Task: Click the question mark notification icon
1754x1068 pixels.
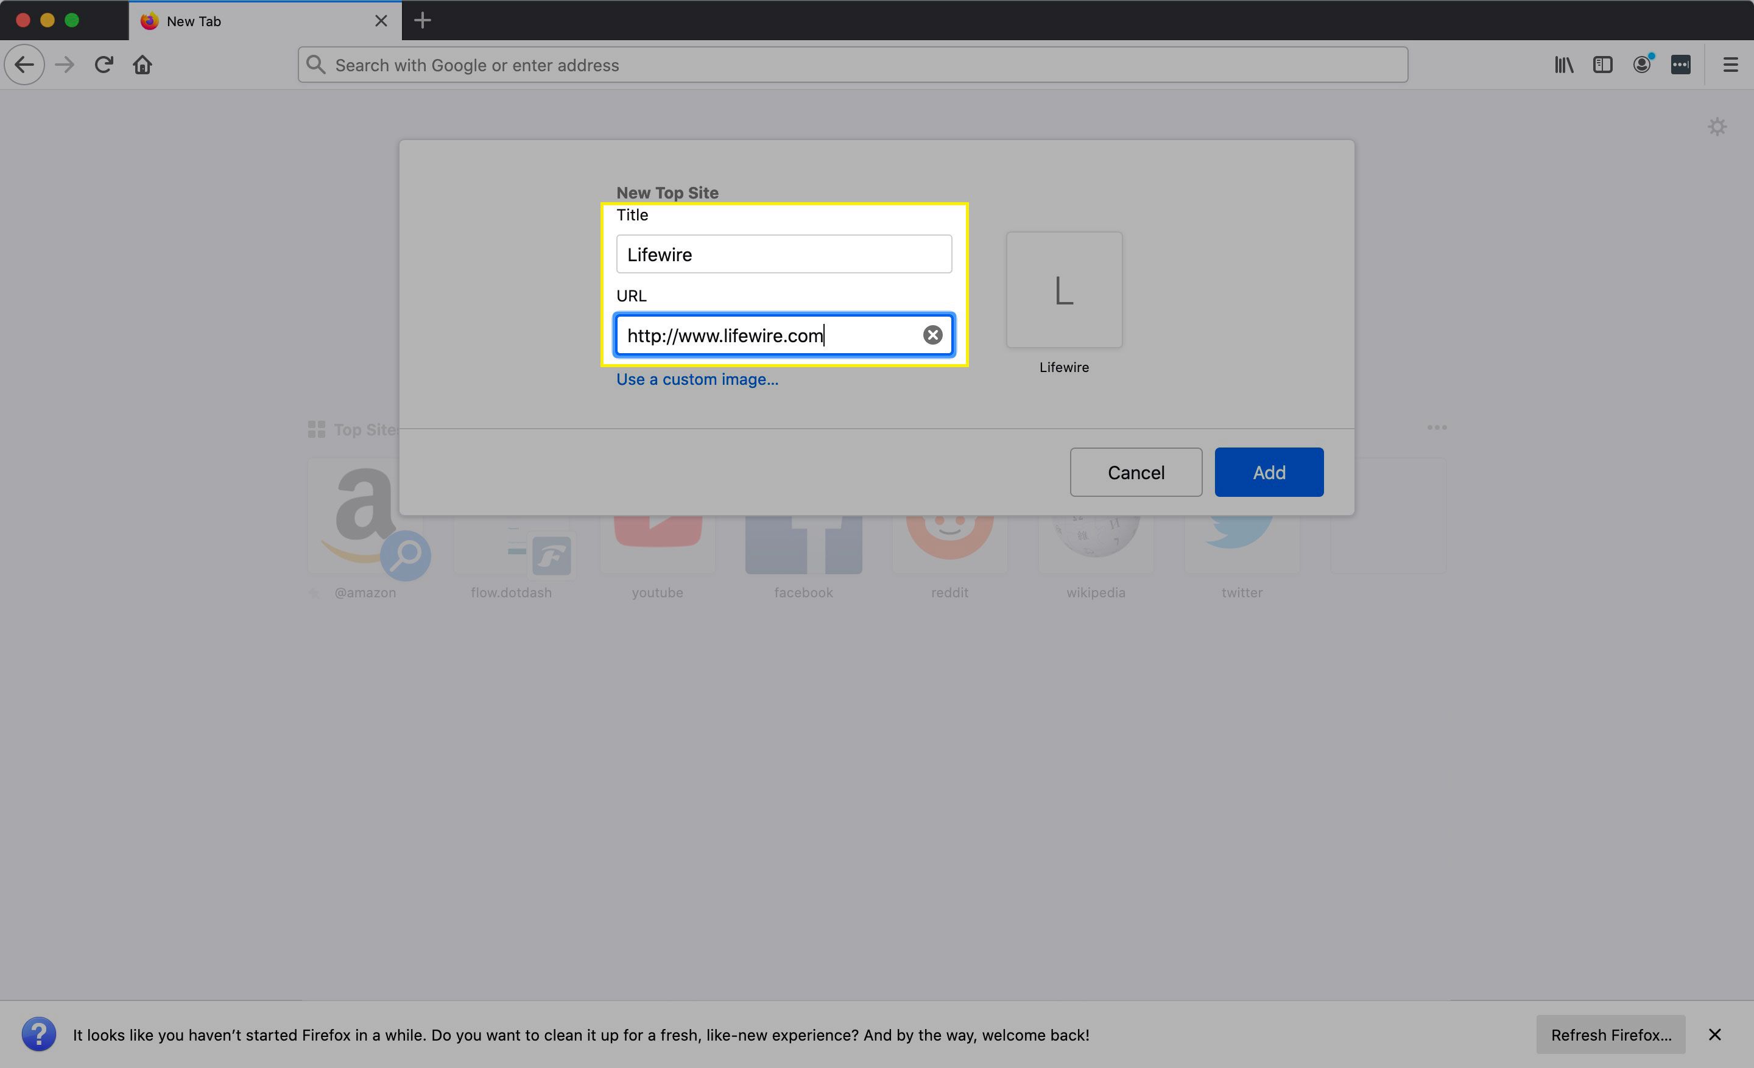Action: click(38, 1035)
